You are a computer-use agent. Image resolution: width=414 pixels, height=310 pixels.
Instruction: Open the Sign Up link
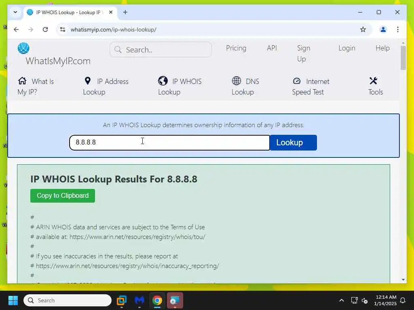pyautogui.click(x=304, y=53)
